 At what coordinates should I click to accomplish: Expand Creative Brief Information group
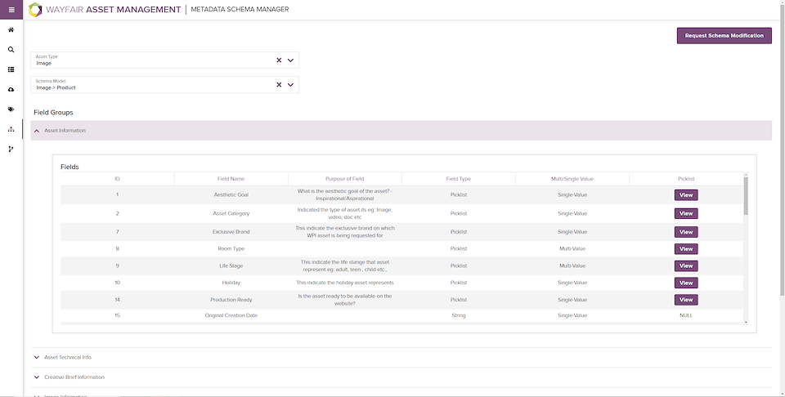click(37, 377)
